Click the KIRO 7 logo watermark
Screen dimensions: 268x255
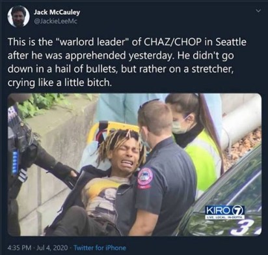(225, 212)
